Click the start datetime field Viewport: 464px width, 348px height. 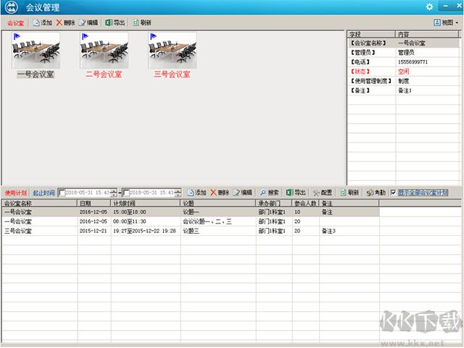87,193
